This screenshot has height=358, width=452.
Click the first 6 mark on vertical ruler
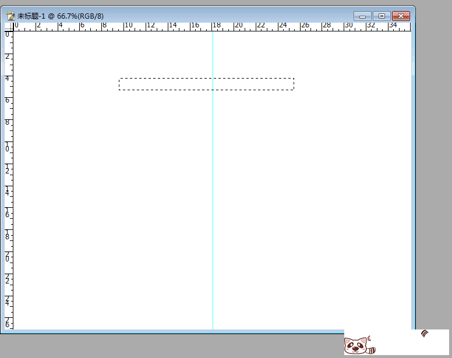8,100
